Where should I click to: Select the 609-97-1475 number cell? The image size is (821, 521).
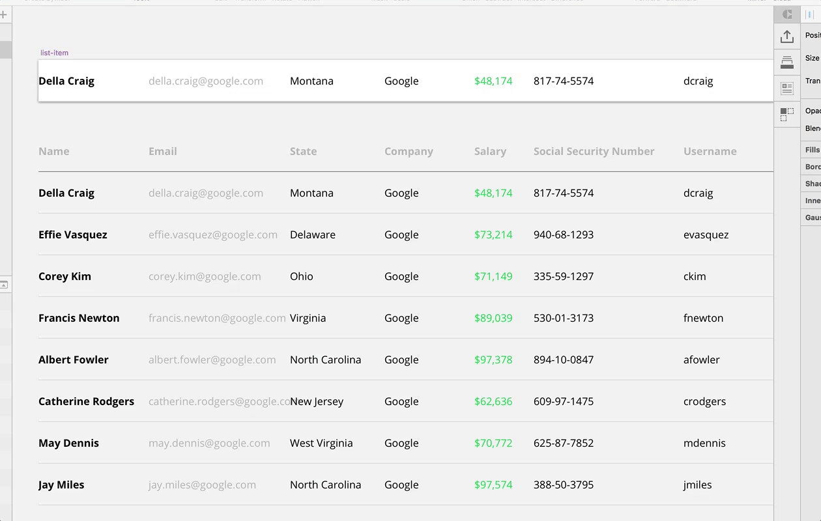[x=564, y=402]
